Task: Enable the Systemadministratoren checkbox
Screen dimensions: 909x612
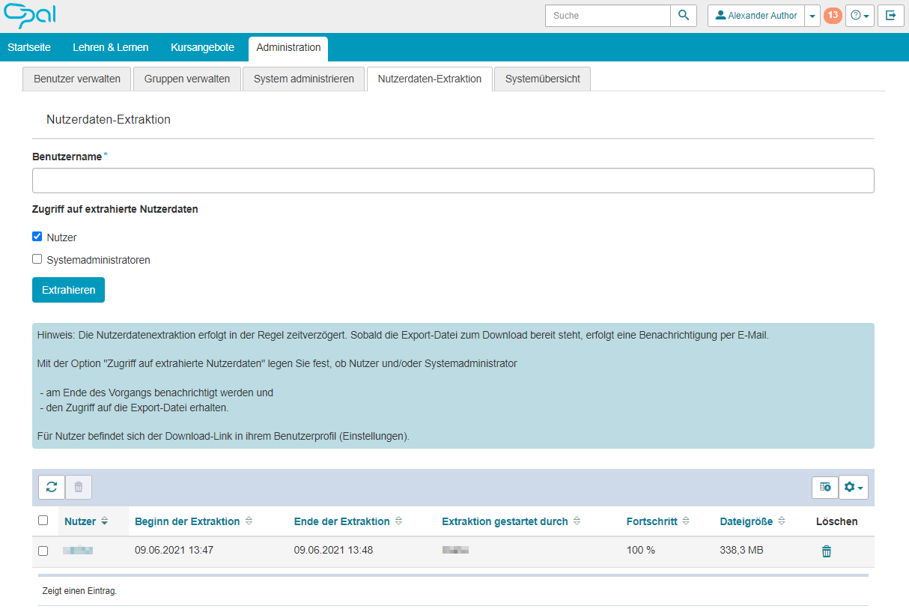Action: point(37,259)
